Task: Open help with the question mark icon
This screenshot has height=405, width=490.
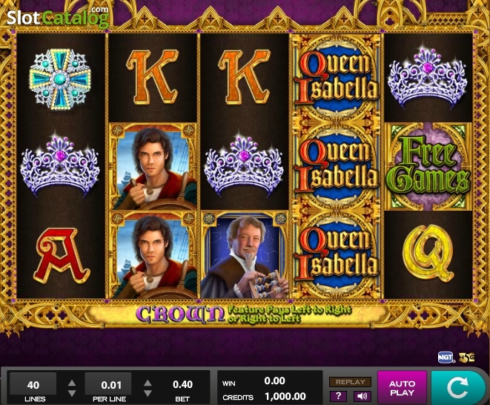Action: 339,396
